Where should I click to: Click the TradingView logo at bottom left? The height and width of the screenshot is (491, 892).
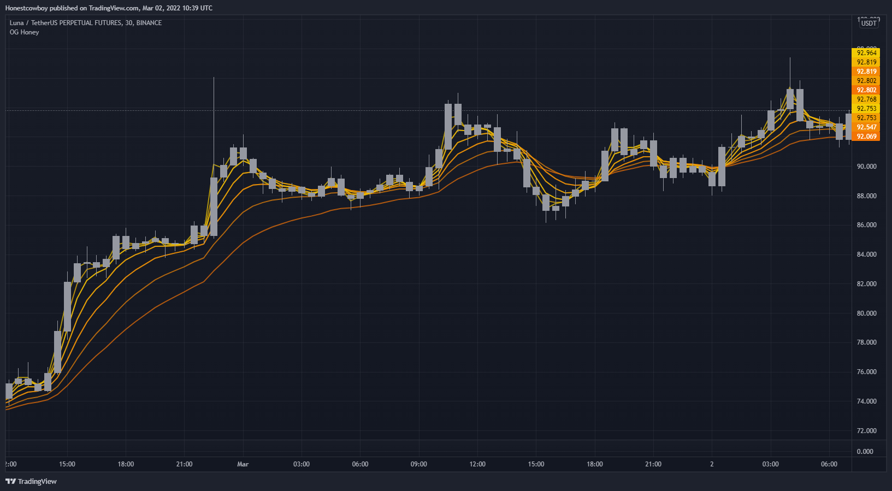click(31, 481)
